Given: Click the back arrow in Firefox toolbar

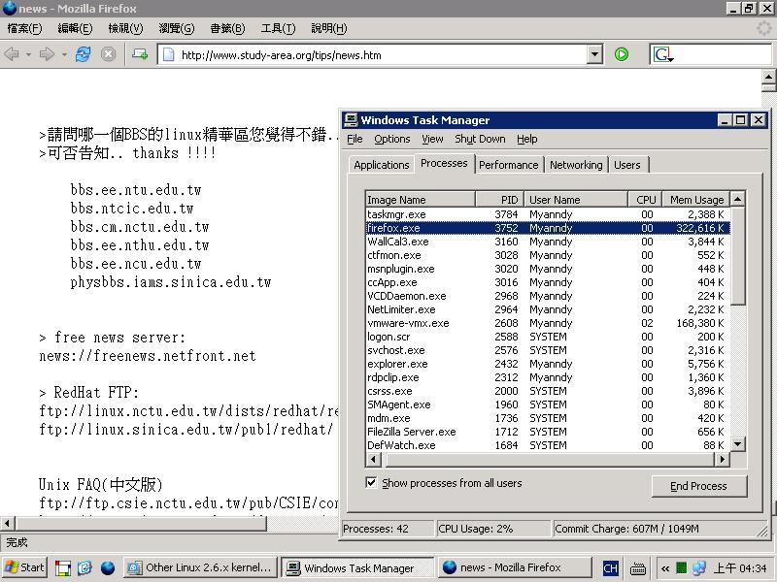Looking at the screenshot, I should tap(12, 55).
